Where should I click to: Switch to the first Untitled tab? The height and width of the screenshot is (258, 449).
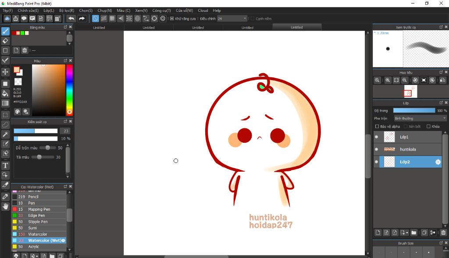(x=99, y=28)
